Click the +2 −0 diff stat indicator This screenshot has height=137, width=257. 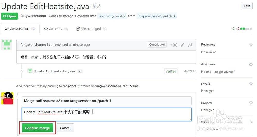click(x=241, y=29)
